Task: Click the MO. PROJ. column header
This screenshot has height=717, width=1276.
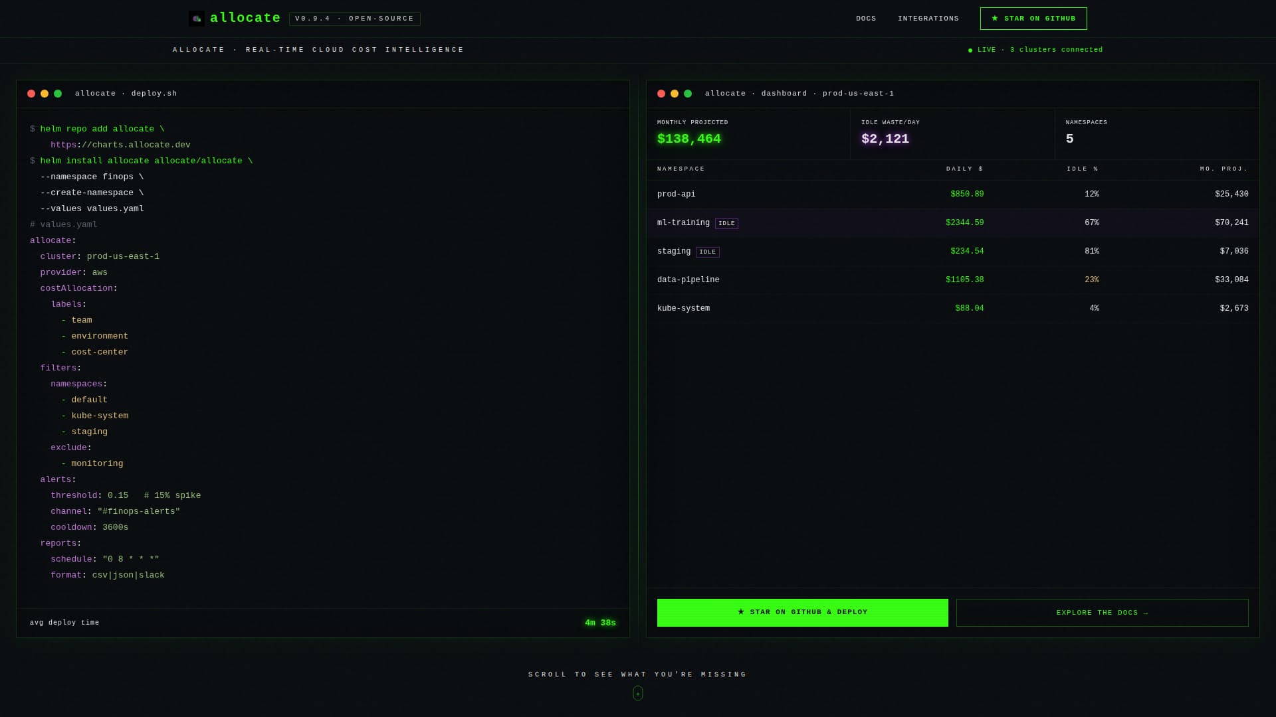Action: 1224,169
